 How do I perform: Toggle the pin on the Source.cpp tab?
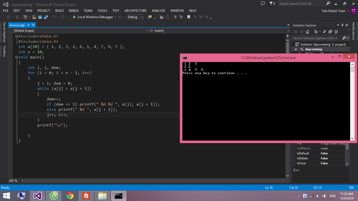tap(28, 25)
